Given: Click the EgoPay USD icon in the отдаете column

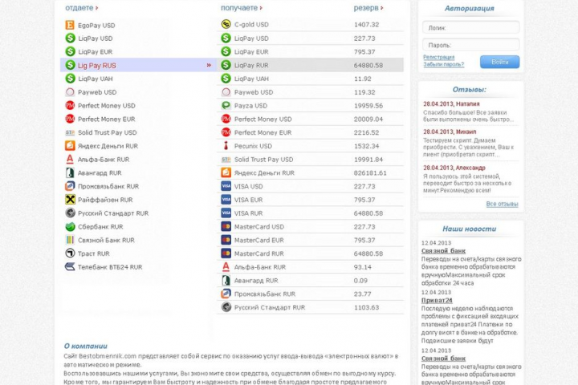Looking at the screenshot, I should pos(70,25).
